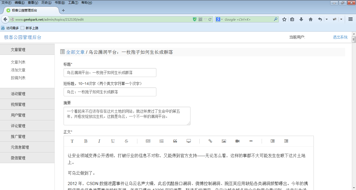This screenshot has width=356, height=190.
Task: Toggle underline formatting in editor
Action: (113, 141)
